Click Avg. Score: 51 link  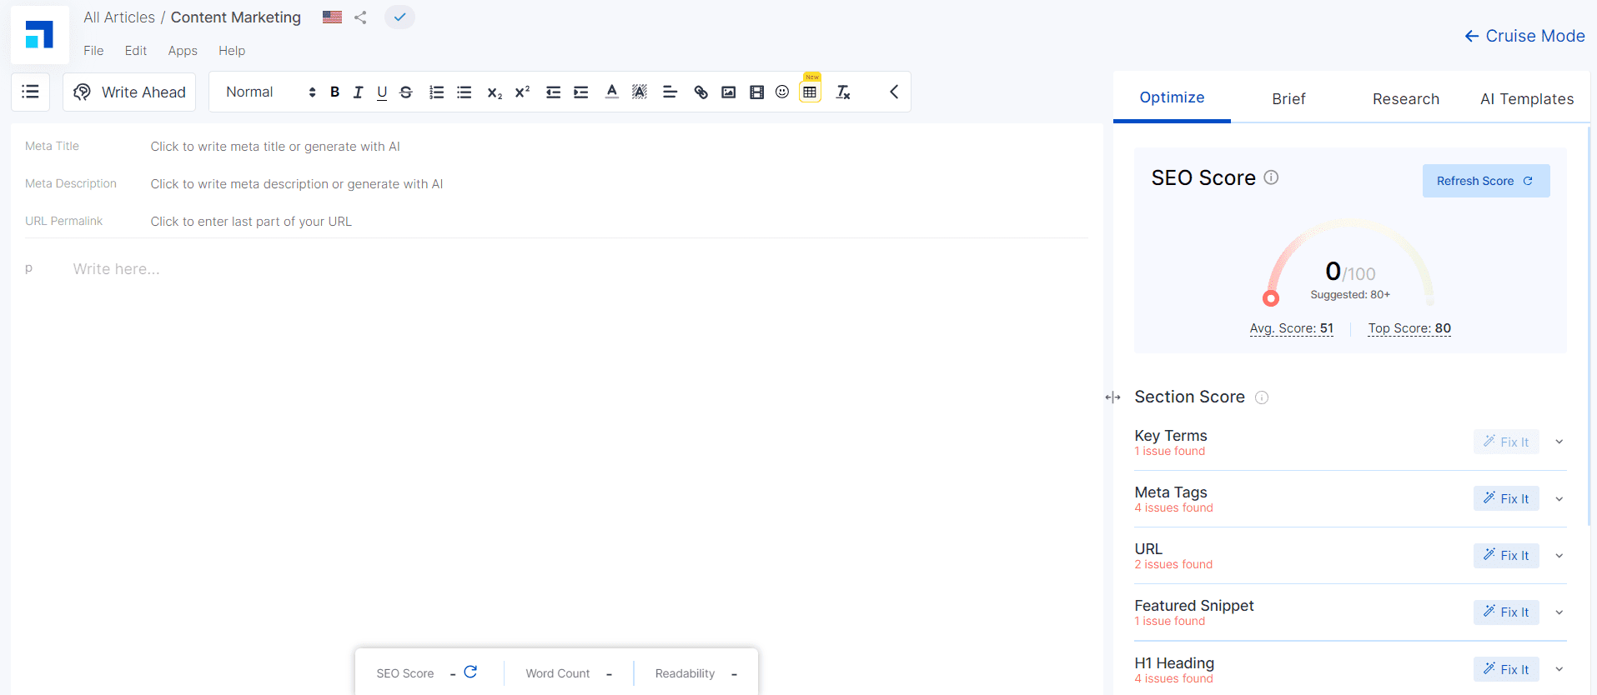click(x=1291, y=328)
